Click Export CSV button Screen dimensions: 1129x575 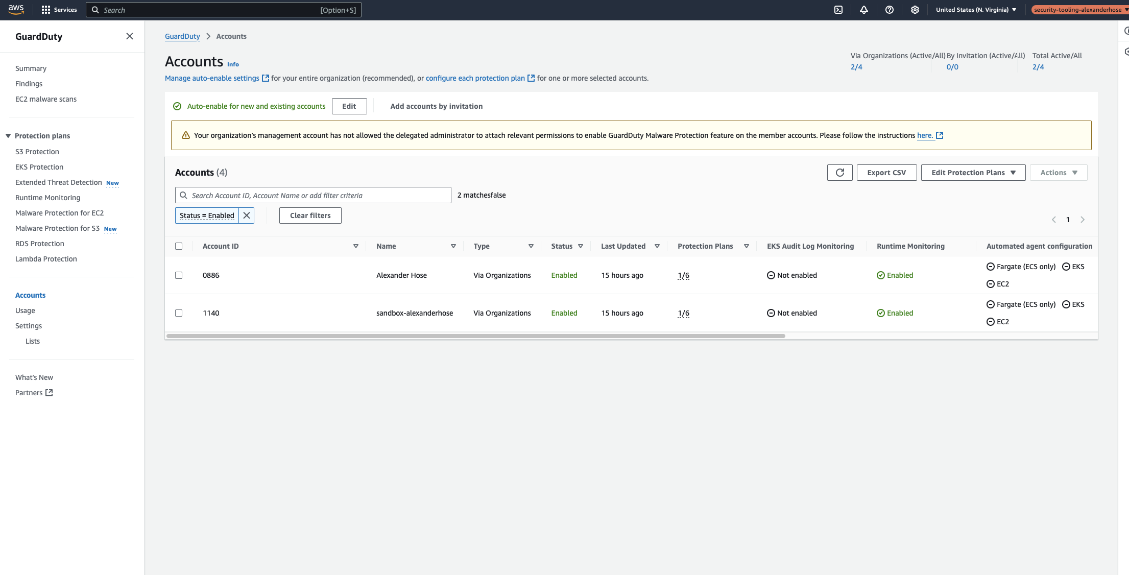tap(886, 173)
